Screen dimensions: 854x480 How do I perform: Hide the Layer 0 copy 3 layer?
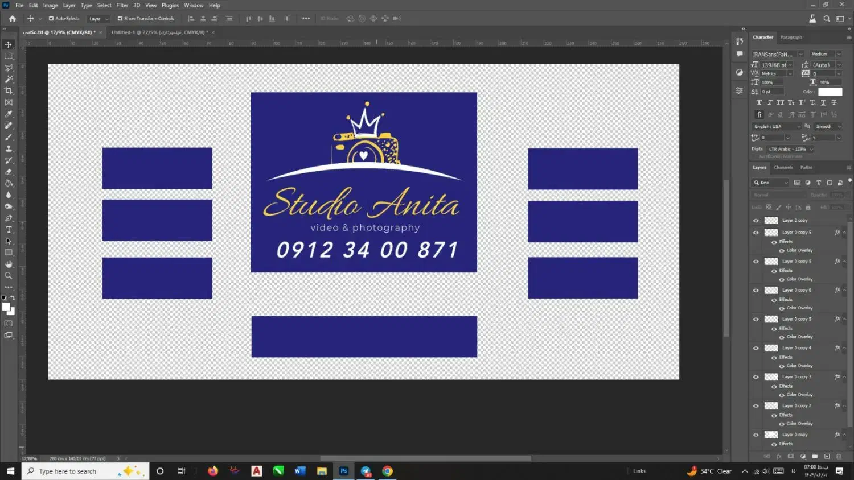(x=756, y=377)
